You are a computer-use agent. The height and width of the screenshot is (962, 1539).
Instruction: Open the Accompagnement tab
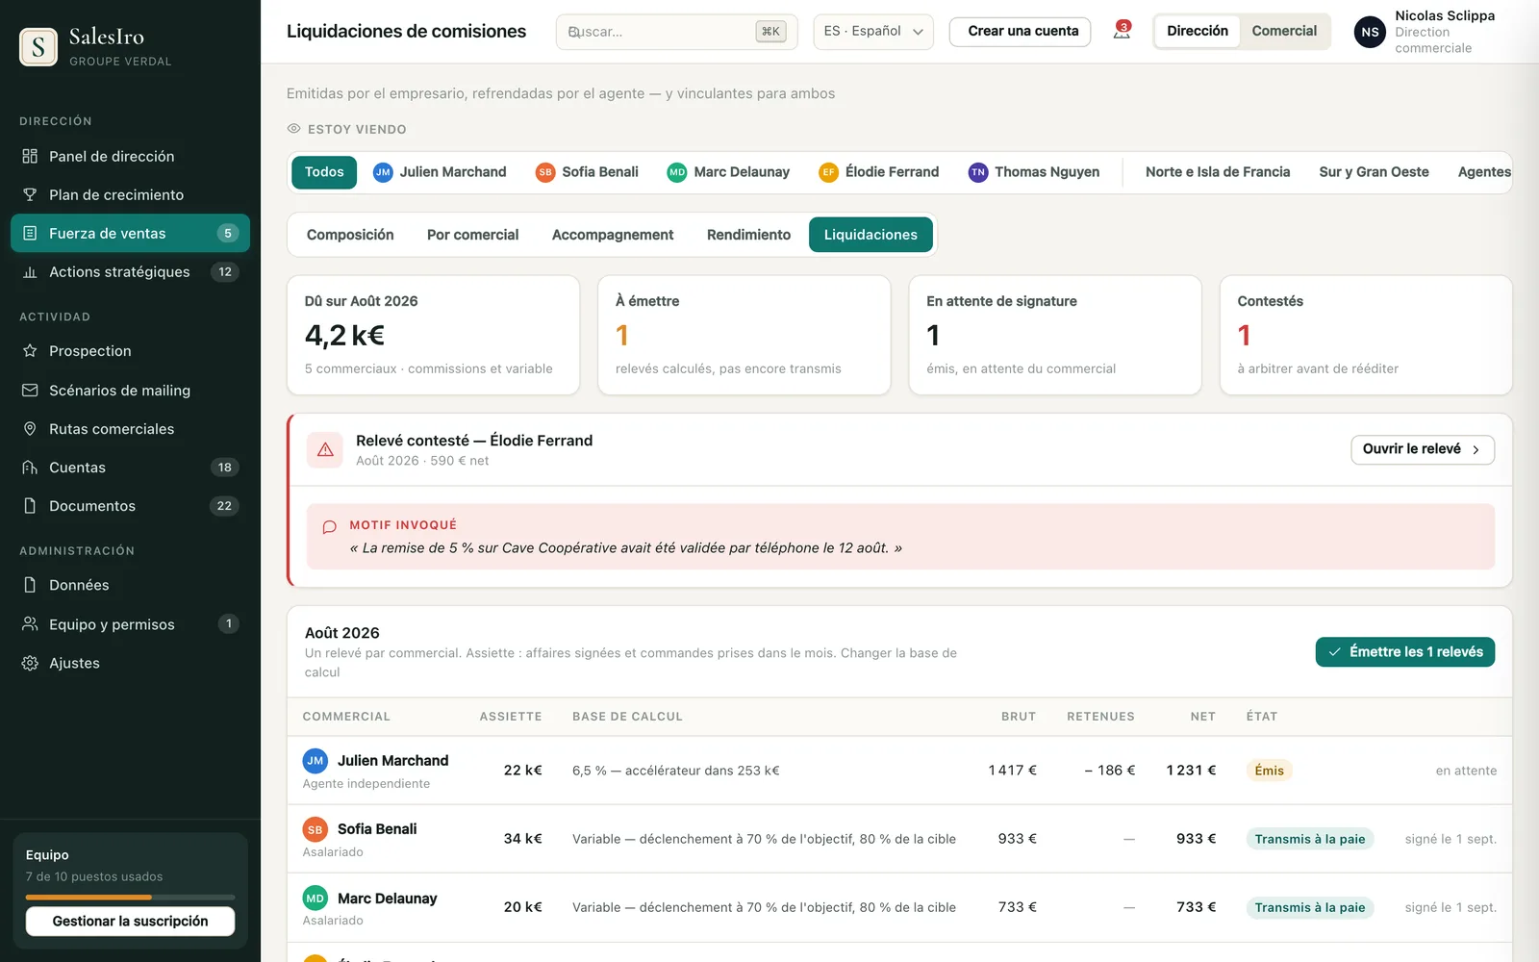coord(613,235)
